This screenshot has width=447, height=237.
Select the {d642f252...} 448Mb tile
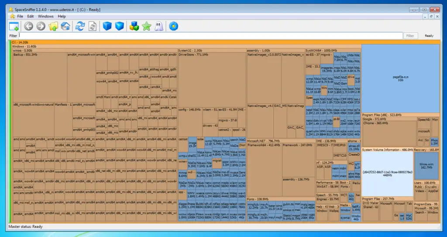click(x=388, y=174)
